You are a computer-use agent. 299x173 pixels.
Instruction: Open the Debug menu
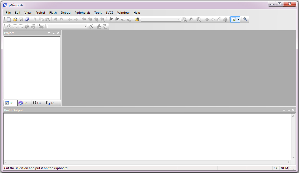click(x=66, y=13)
